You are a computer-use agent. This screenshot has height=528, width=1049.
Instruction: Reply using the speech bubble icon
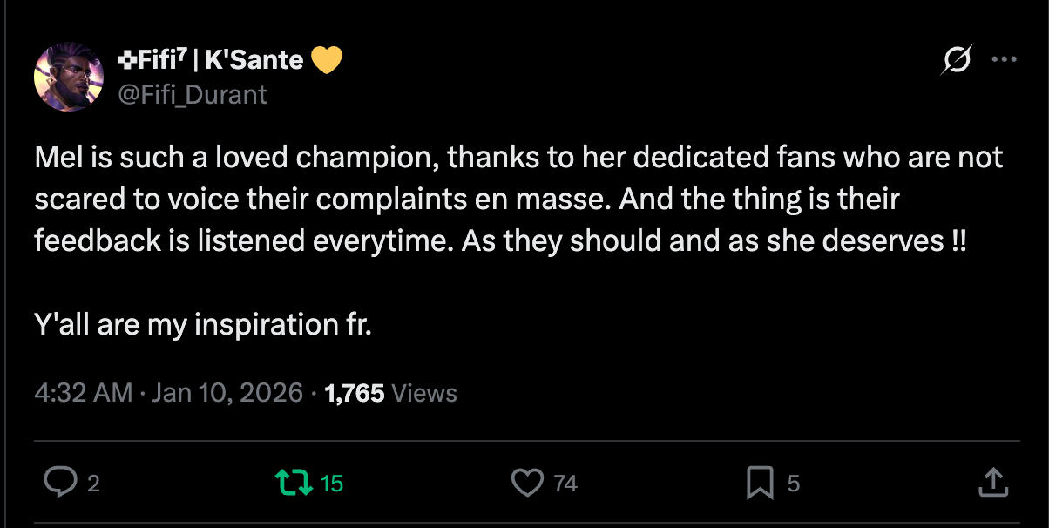coord(59,482)
